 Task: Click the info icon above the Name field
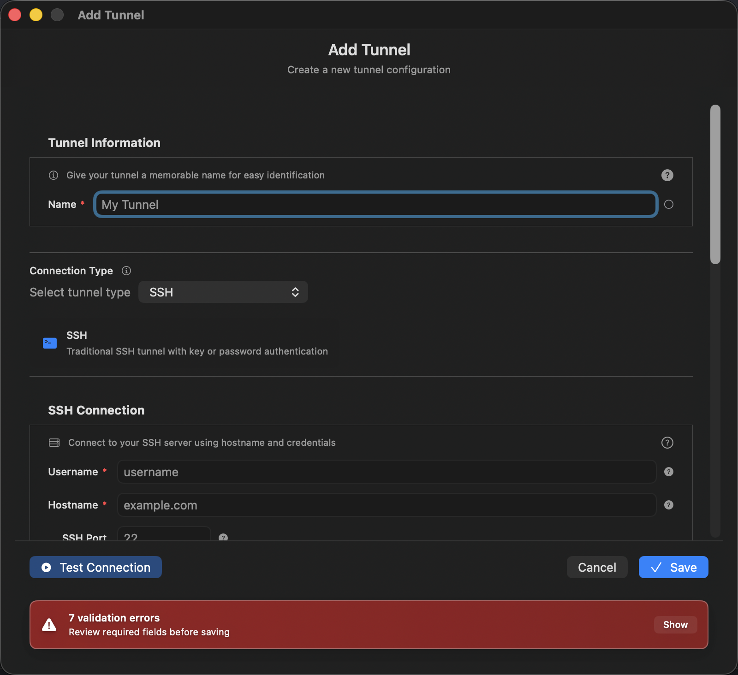(53, 175)
